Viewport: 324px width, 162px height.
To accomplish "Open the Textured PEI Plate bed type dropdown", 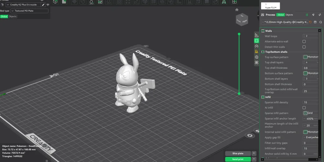I will (29, 11).
